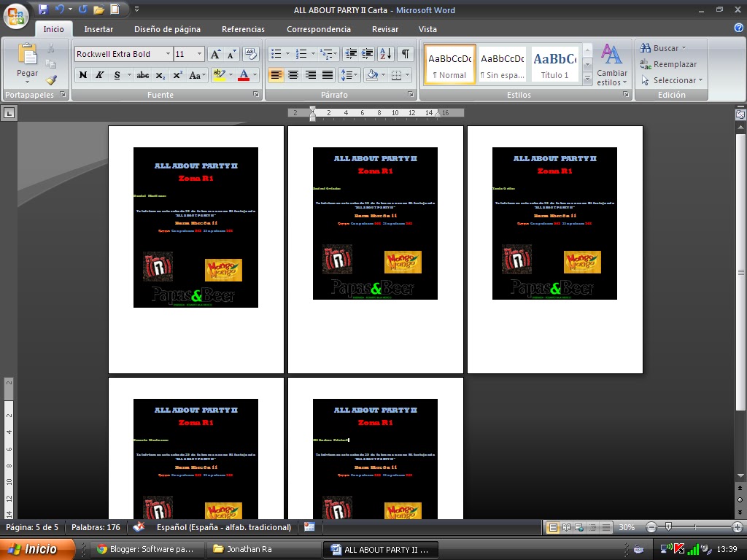The image size is (747, 560).
Task: Open line spacing dropdown
Action: coord(349,75)
